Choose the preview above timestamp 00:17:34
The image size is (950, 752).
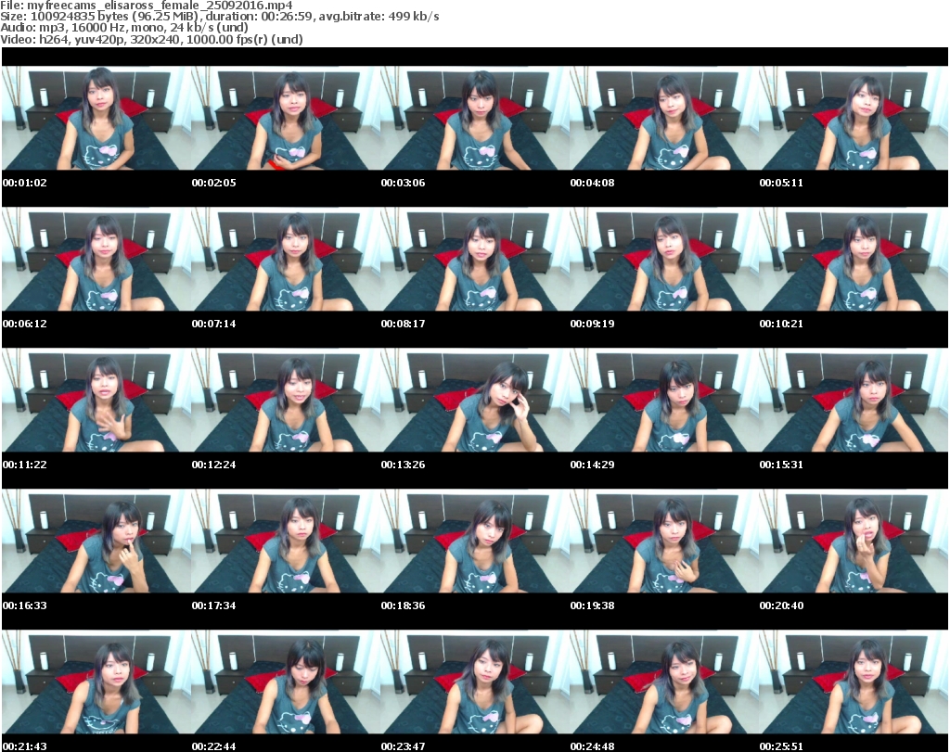point(286,542)
